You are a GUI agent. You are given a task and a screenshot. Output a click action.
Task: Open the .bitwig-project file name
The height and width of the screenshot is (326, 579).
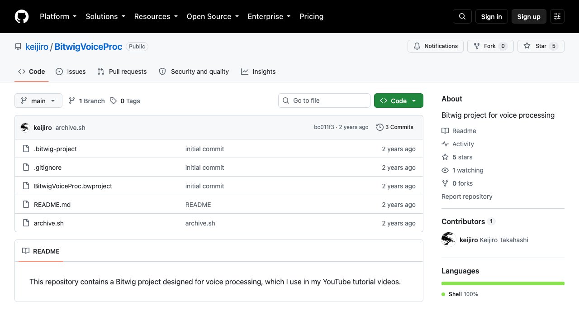pos(56,149)
